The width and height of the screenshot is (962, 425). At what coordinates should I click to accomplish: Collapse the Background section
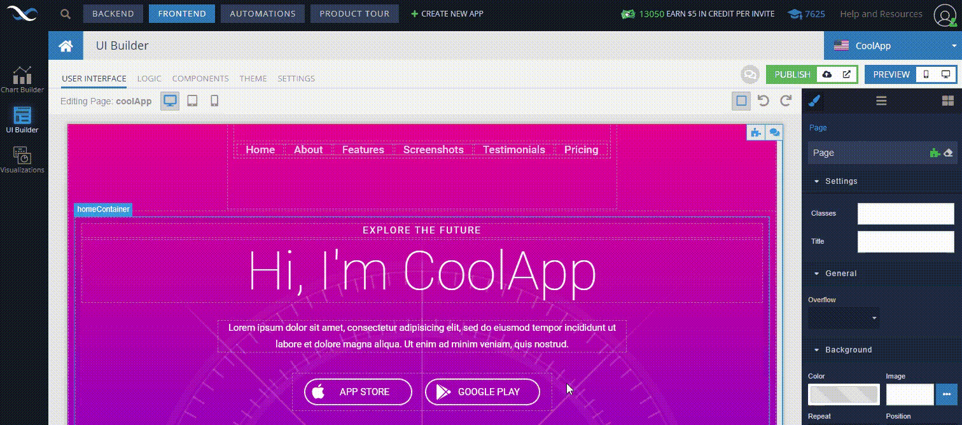point(842,350)
